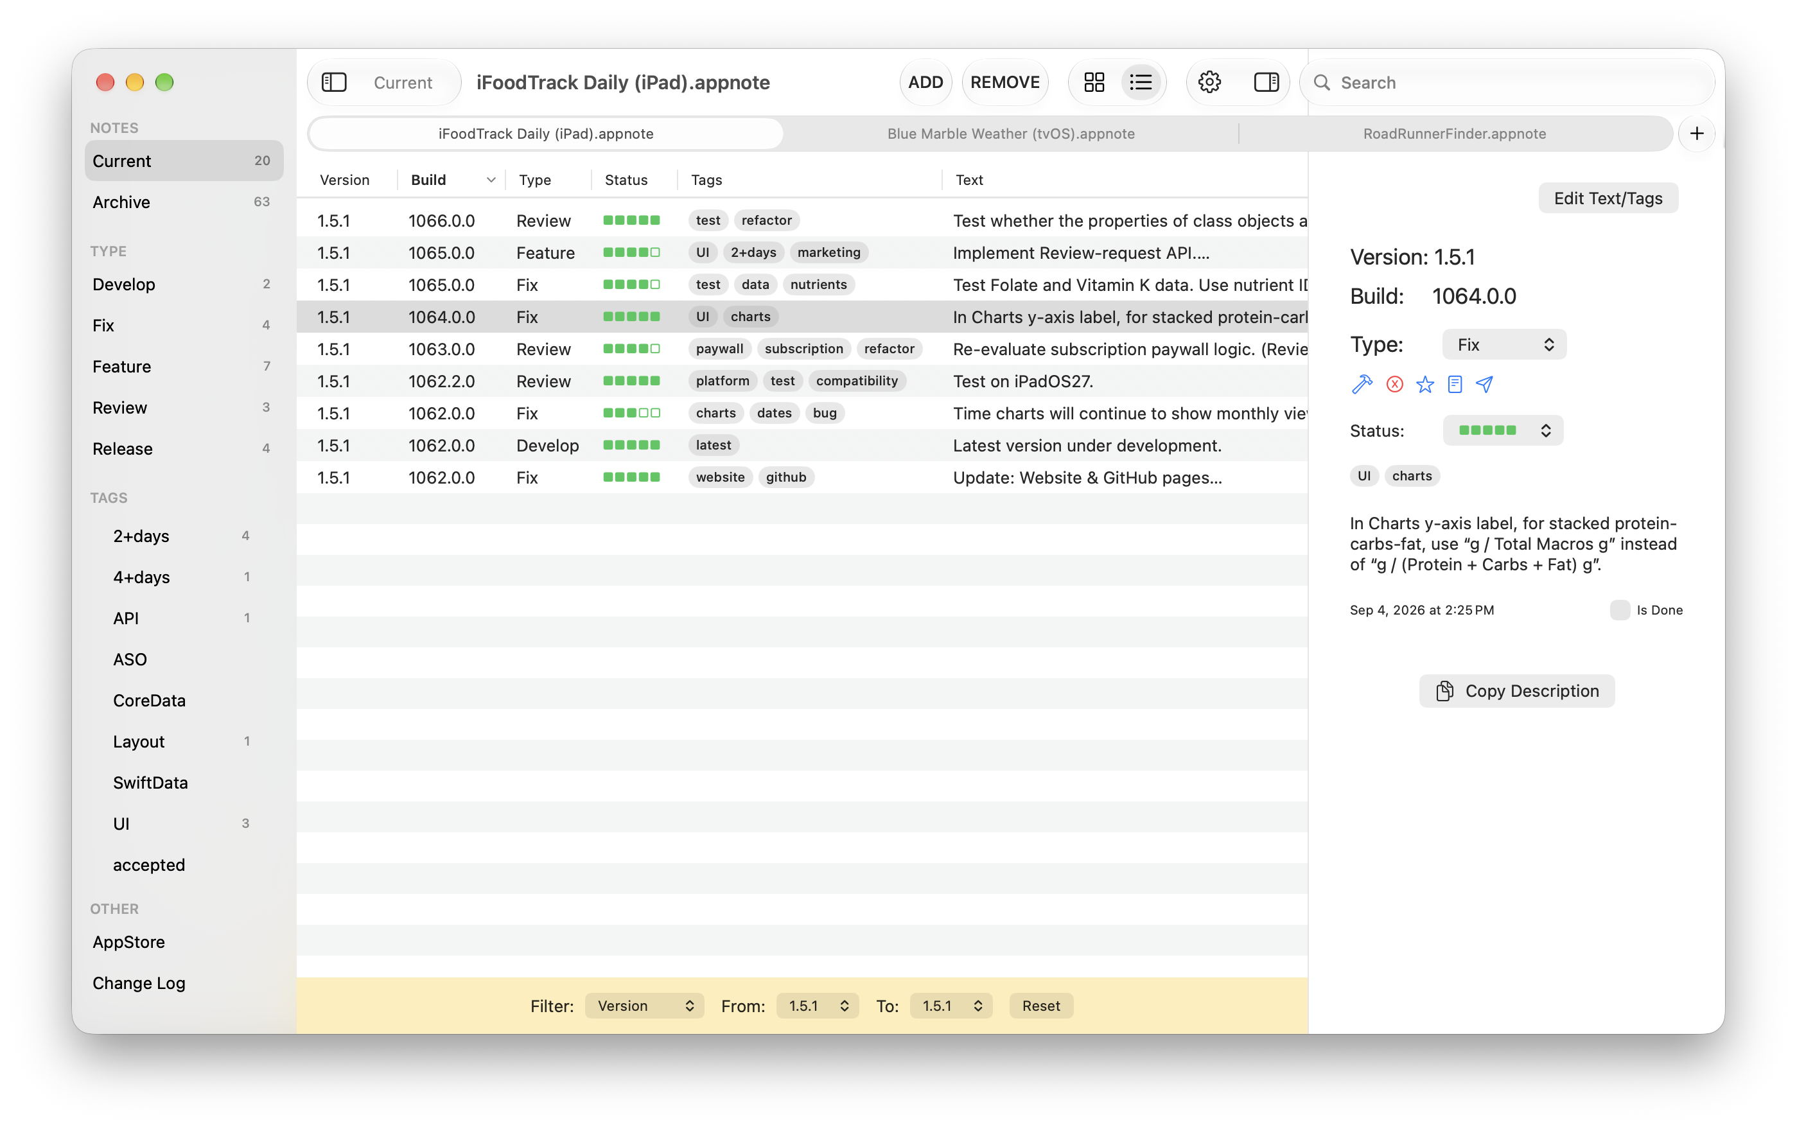Select iFoodTrack Daily (iPad).appnote tab
This screenshot has height=1129, width=1797.
coord(545,134)
